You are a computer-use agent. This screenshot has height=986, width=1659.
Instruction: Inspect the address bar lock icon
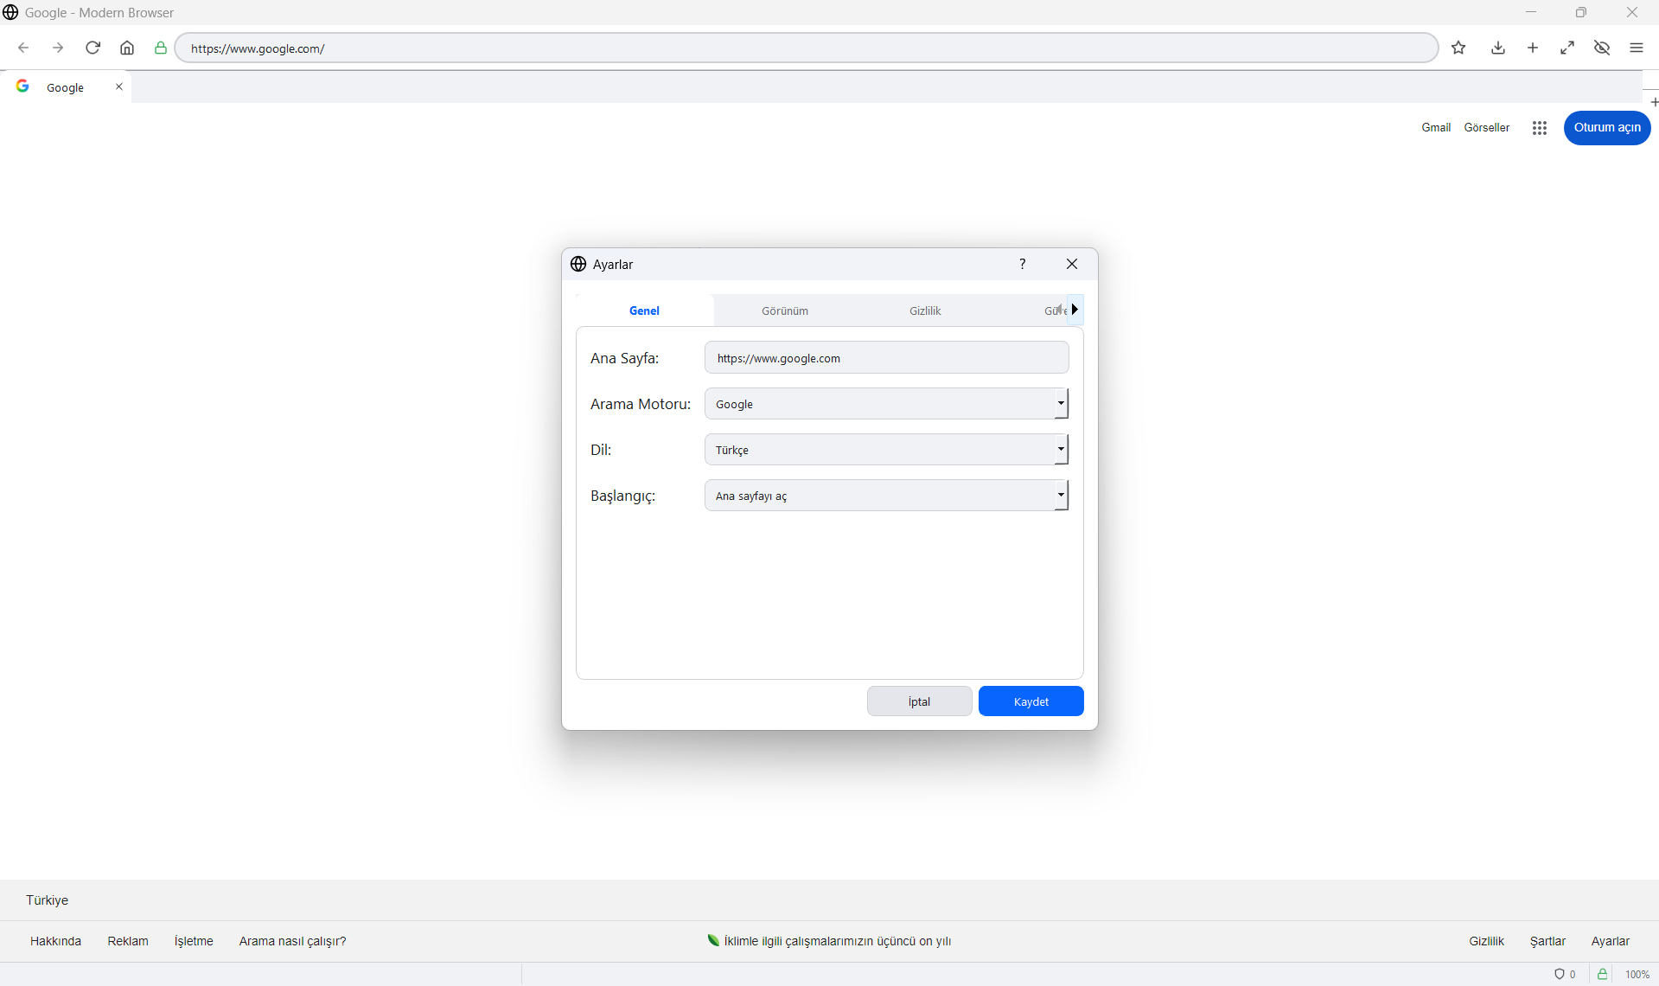(x=160, y=48)
